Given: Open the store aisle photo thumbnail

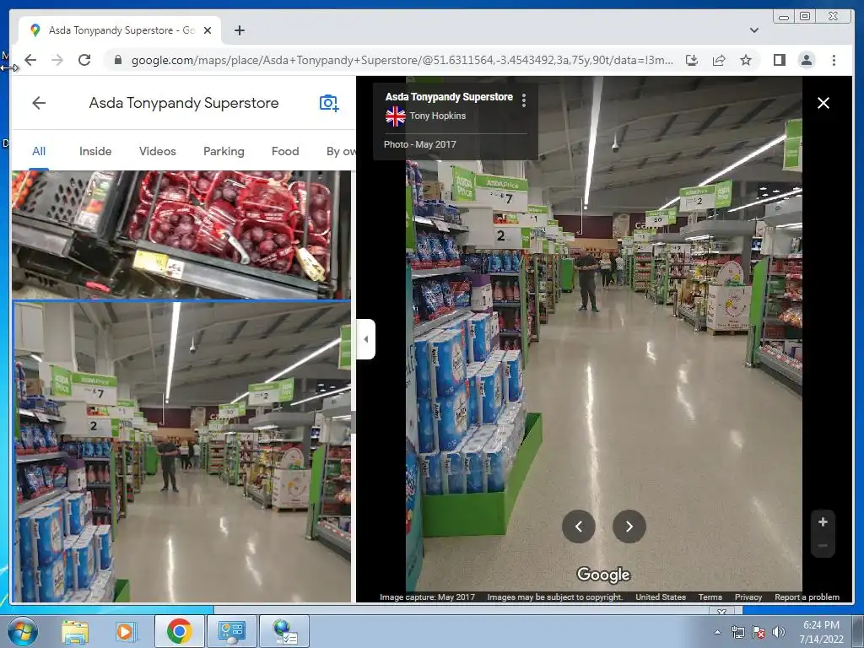Looking at the screenshot, I should click(x=181, y=452).
